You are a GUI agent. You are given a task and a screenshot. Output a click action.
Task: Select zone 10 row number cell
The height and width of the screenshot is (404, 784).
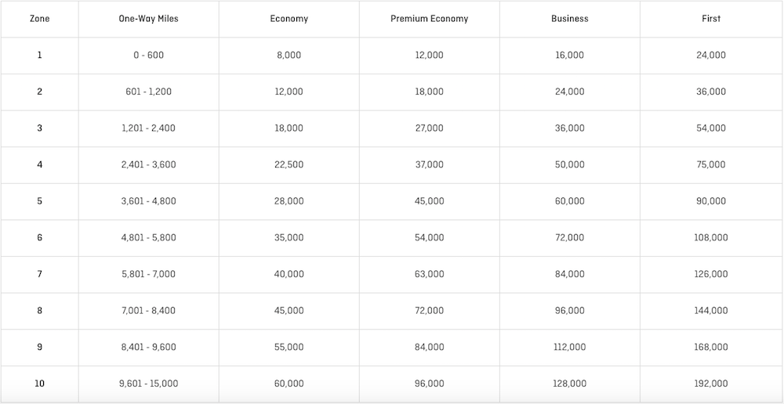coord(39,384)
